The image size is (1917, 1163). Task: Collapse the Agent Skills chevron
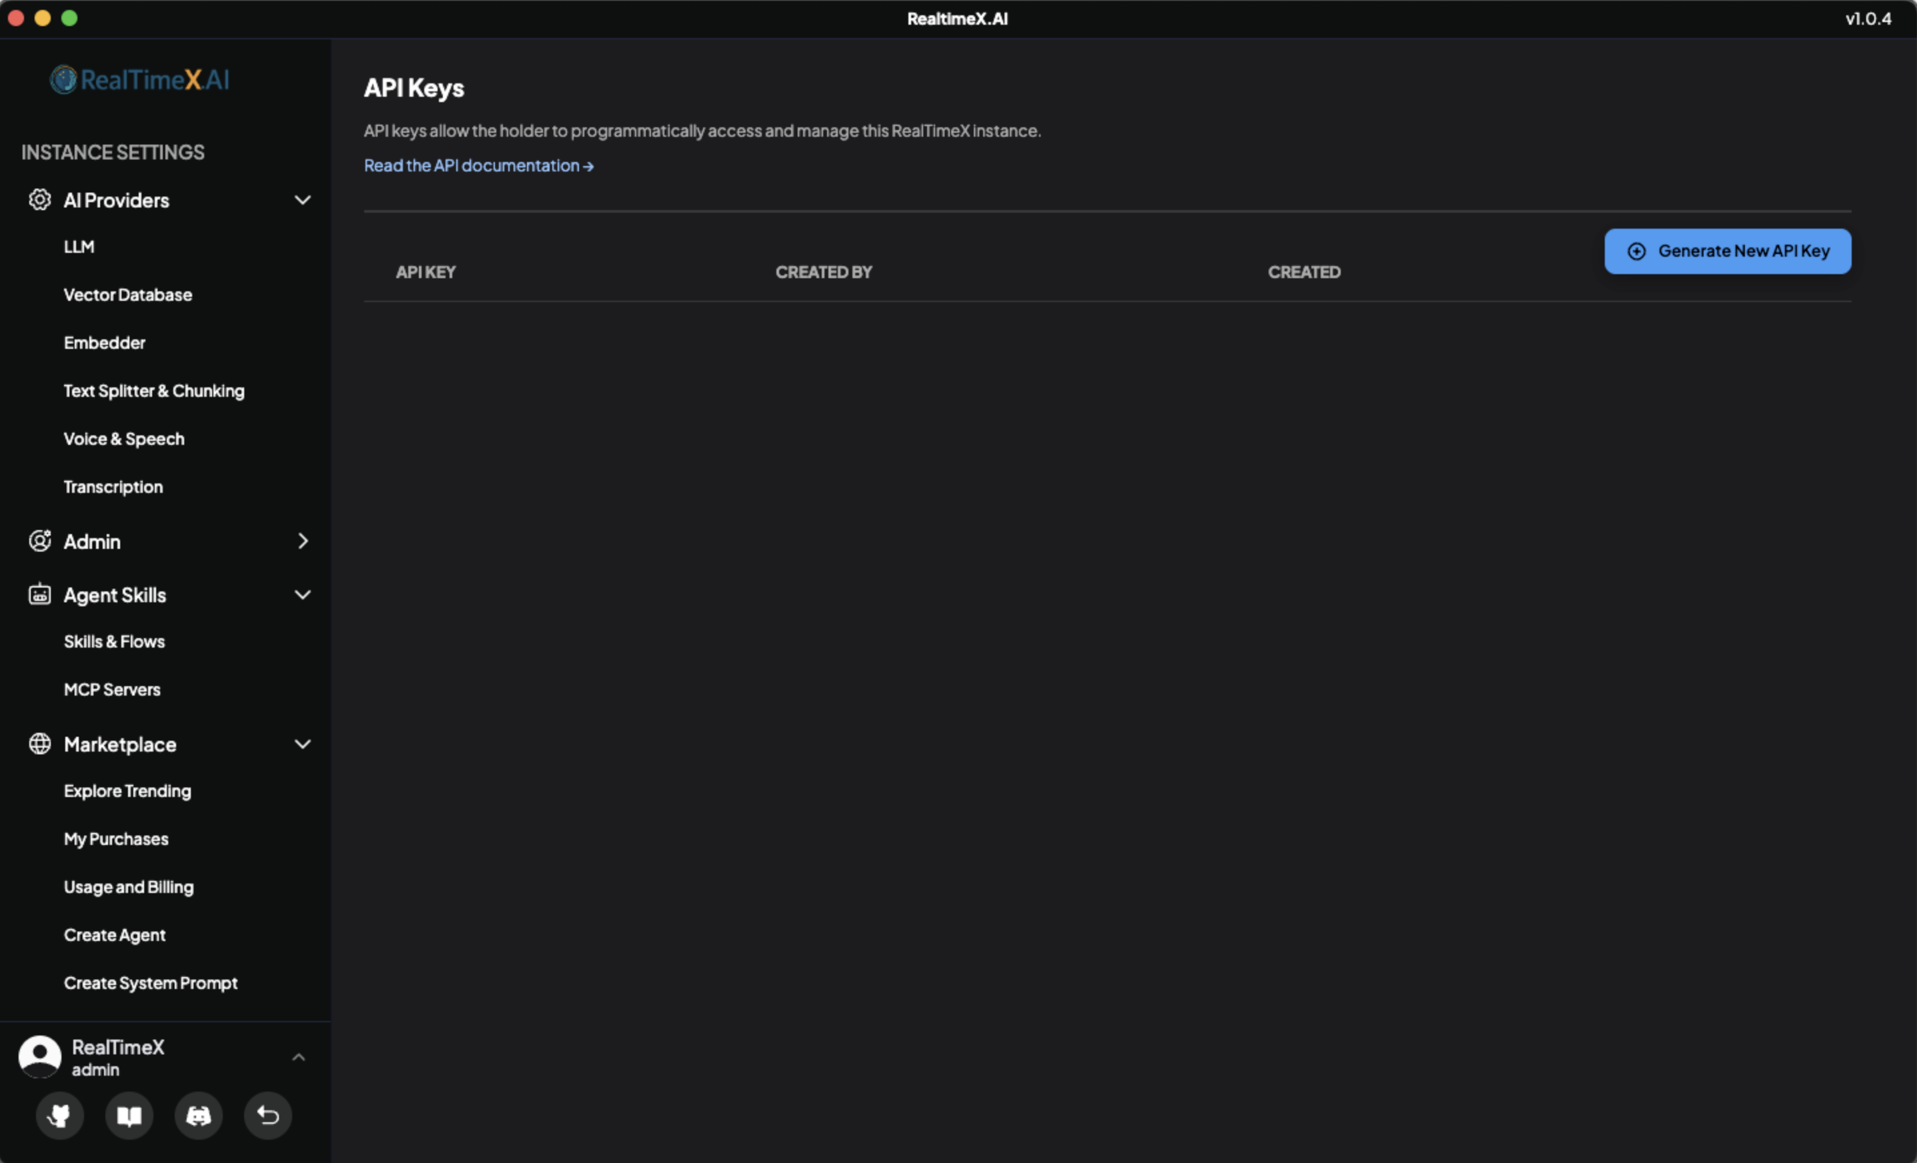coord(303,595)
